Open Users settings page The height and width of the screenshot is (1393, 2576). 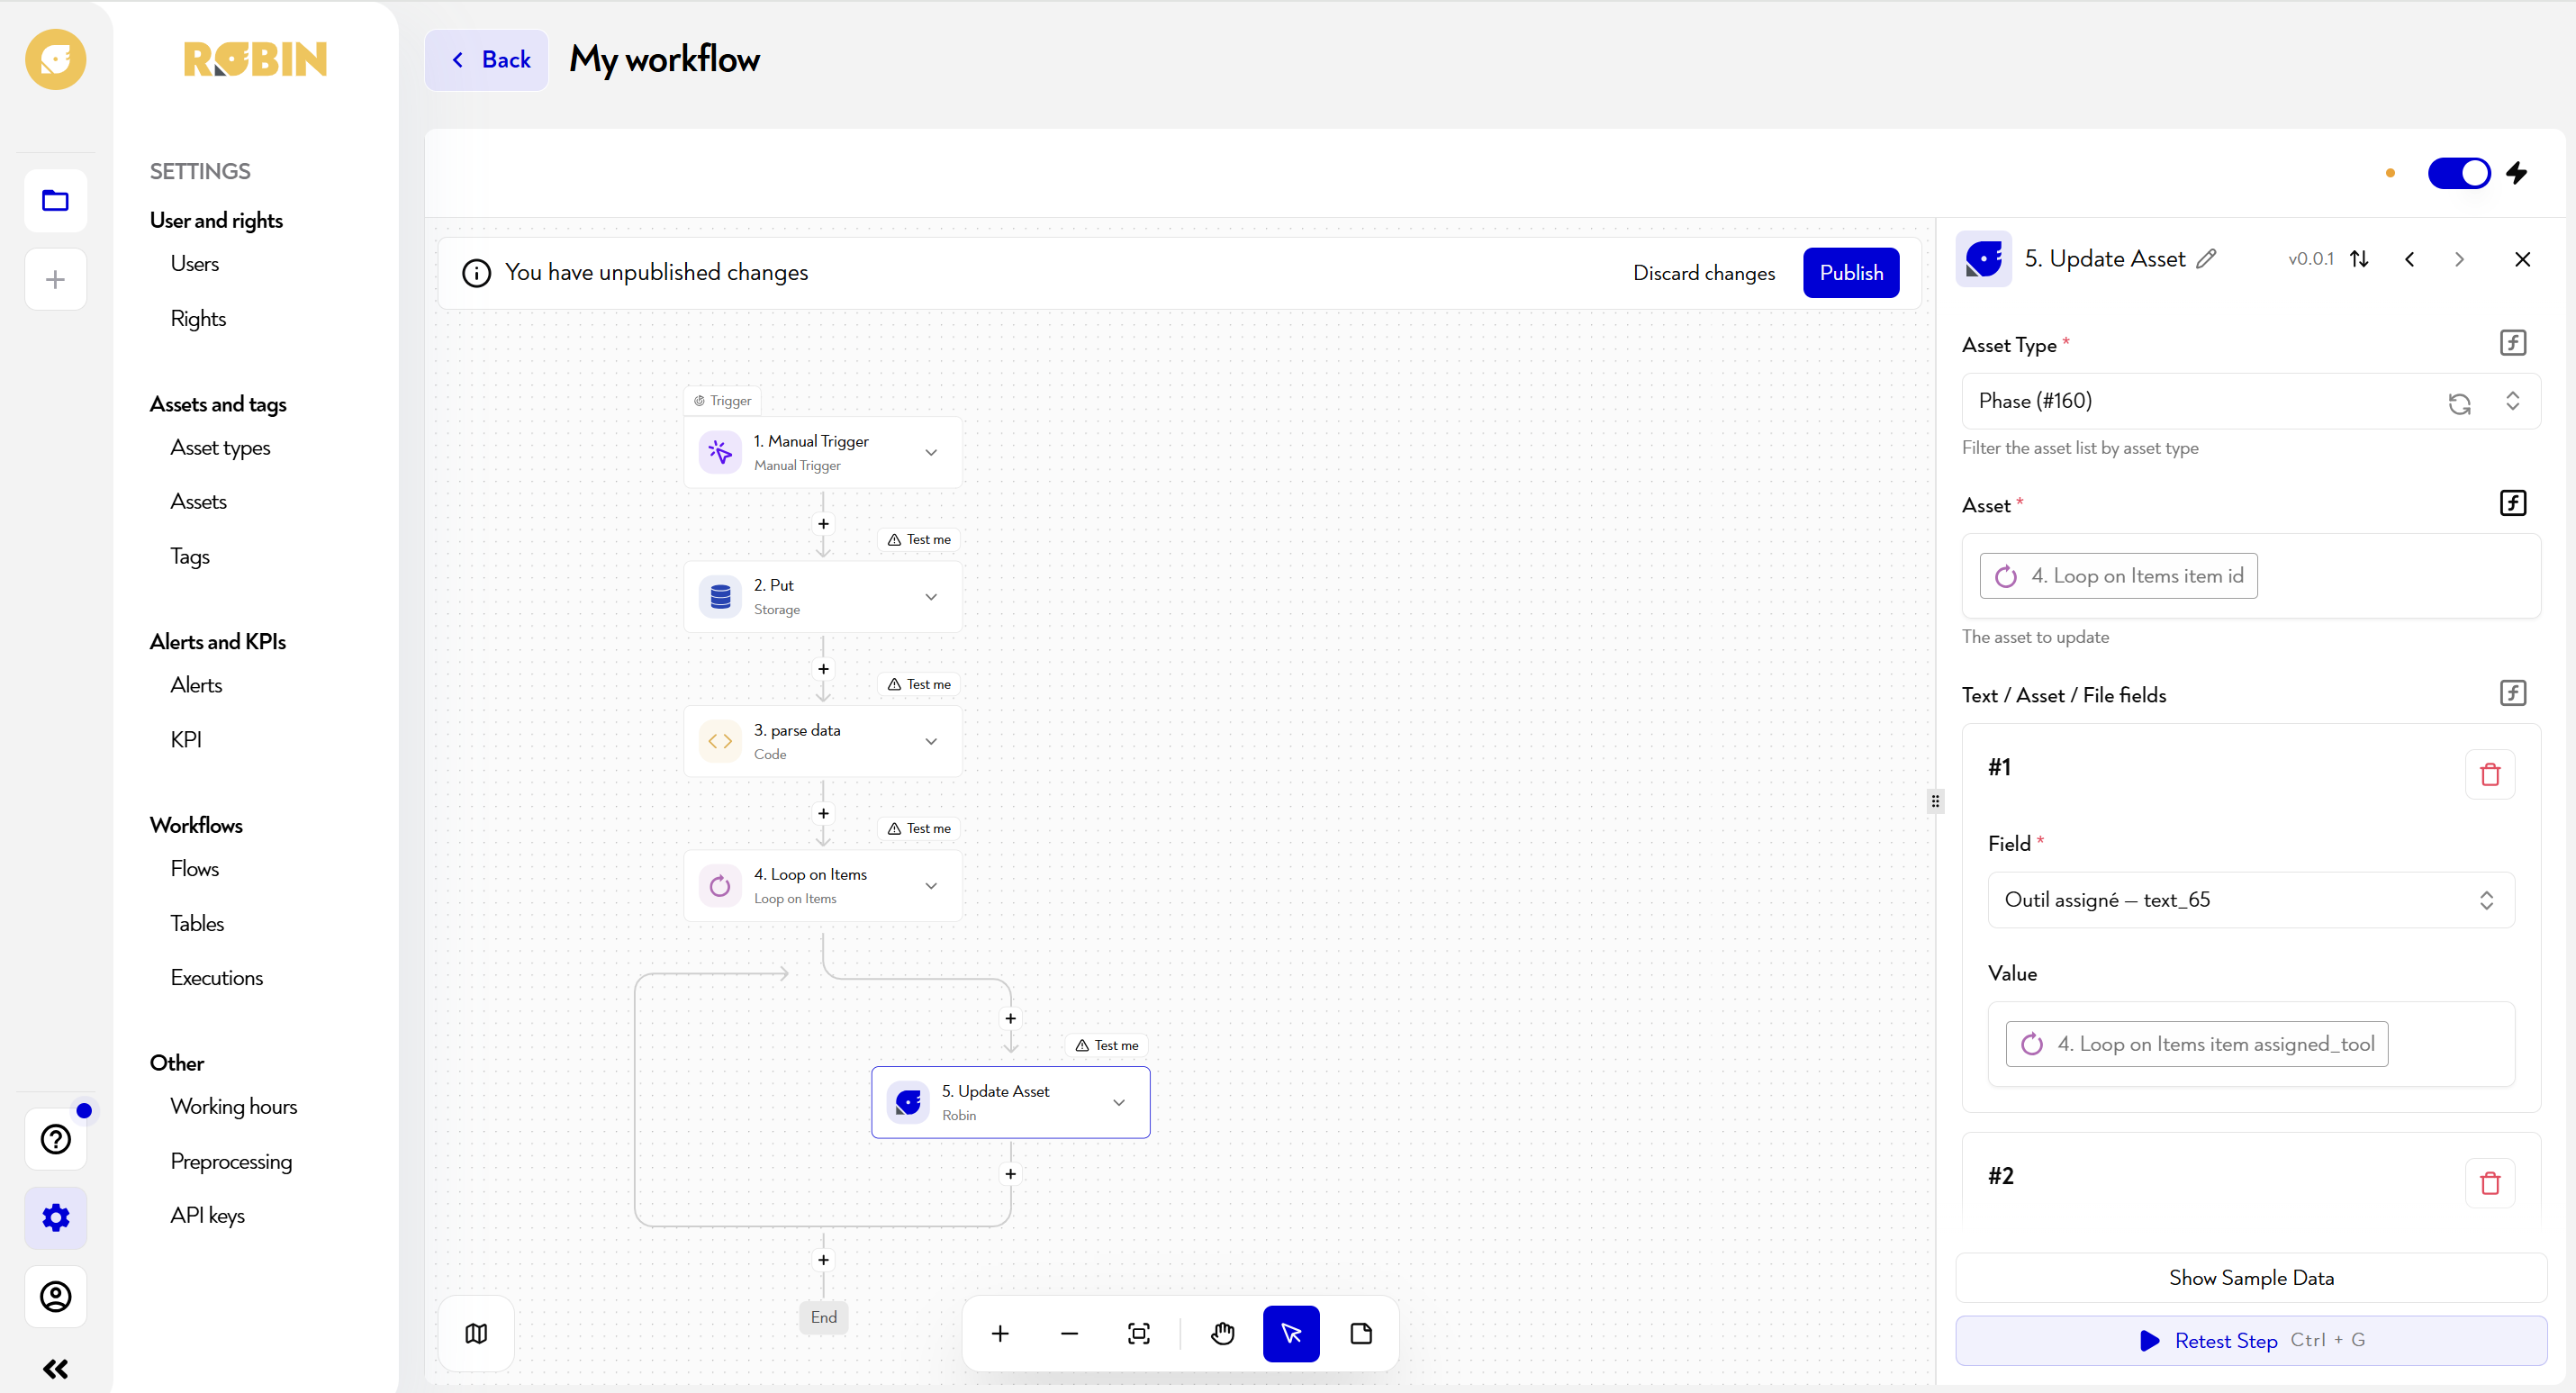coord(194,264)
